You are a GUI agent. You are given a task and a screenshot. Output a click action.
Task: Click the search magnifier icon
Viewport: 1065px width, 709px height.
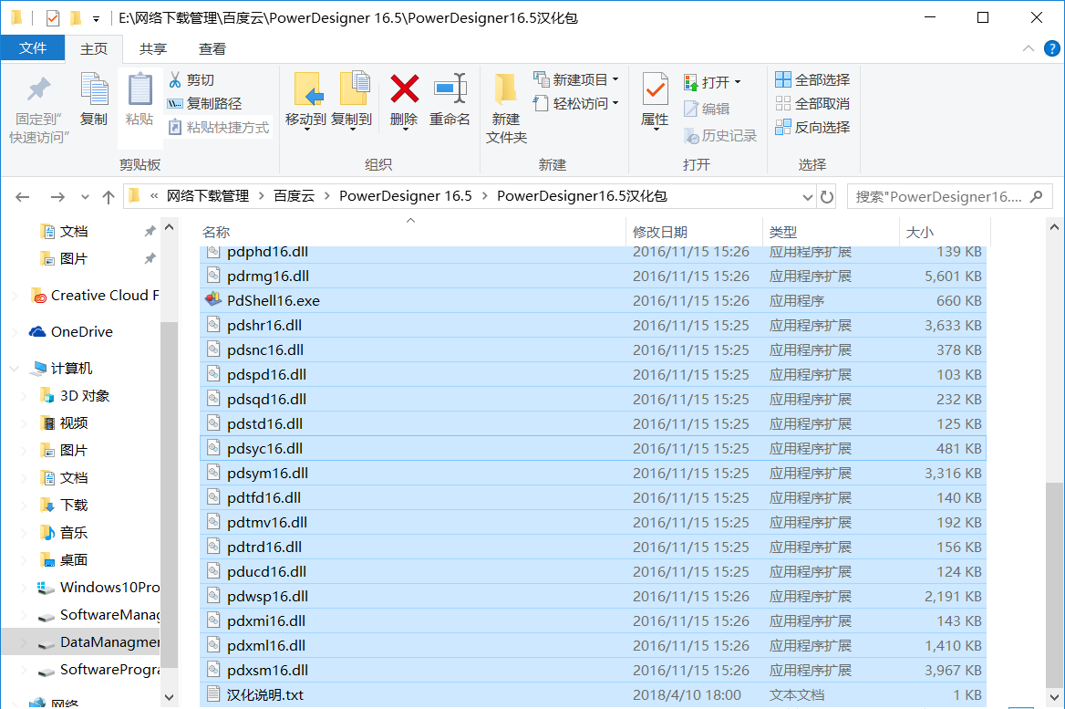pyautogui.click(x=1037, y=196)
